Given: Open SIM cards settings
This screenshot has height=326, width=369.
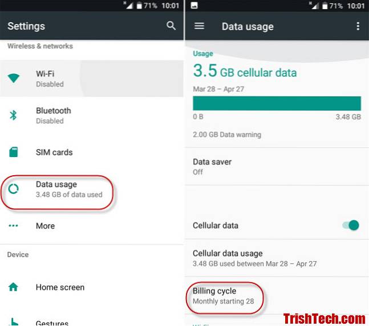Looking at the screenshot, I should [92, 152].
